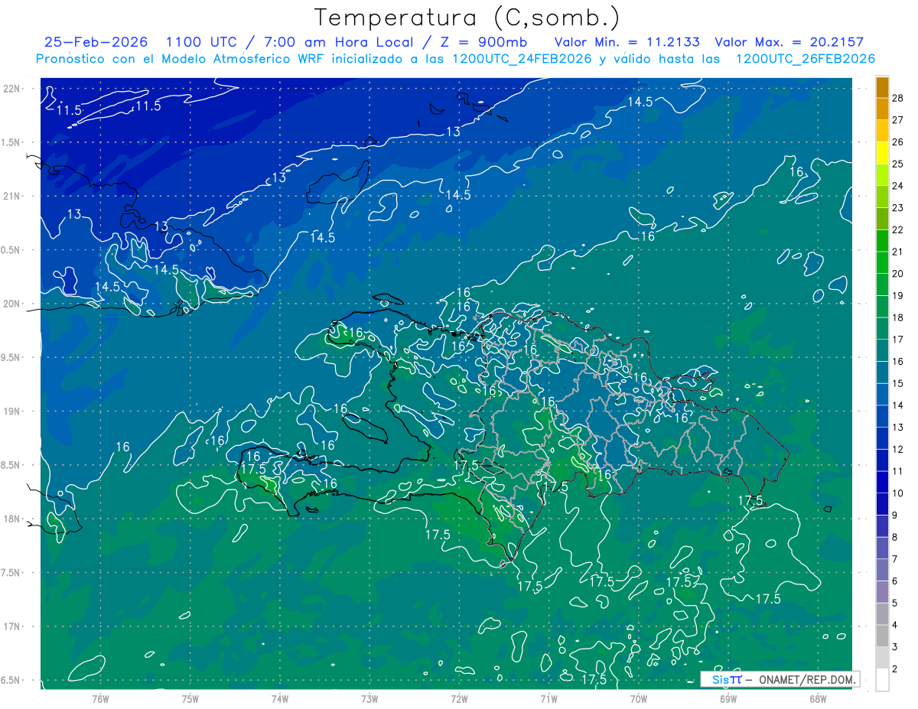Select the '69W' longitude label
This screenshot has width=918, height=709.
pyautogui.click(x=728, y=698)
